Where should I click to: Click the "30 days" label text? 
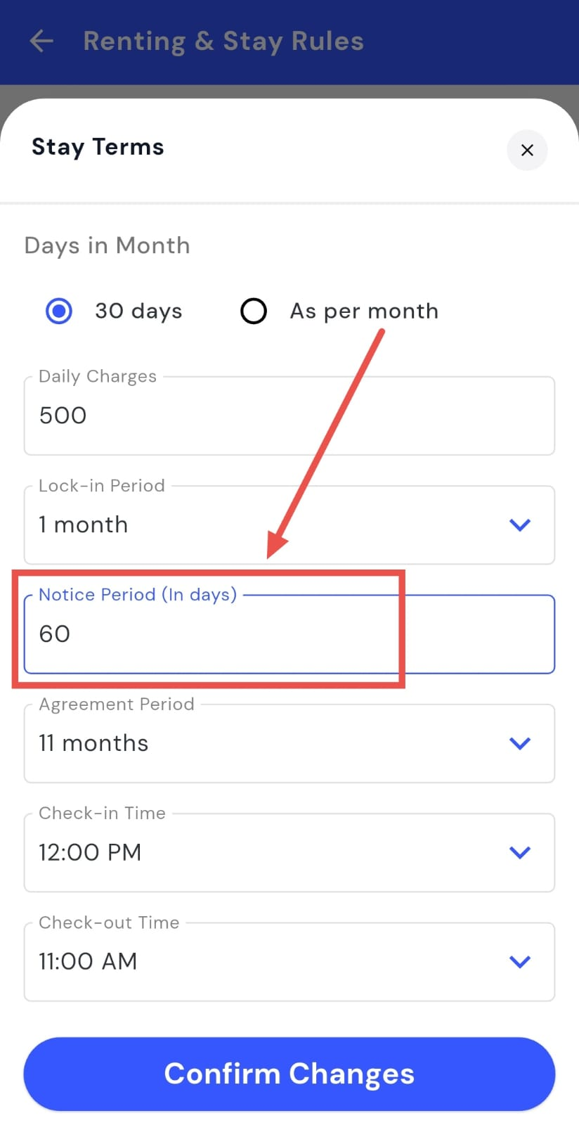click(x=138, y=311)
